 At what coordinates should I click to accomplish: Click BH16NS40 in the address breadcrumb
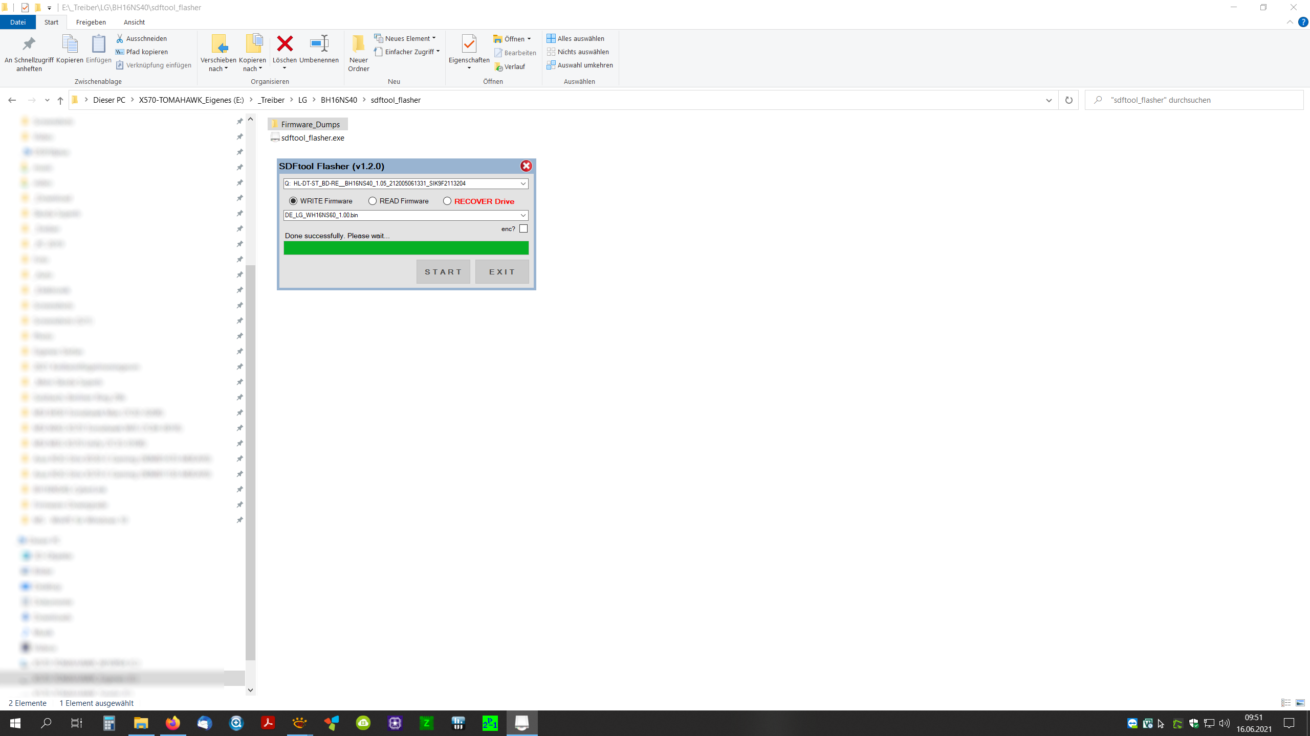[339, 100]
